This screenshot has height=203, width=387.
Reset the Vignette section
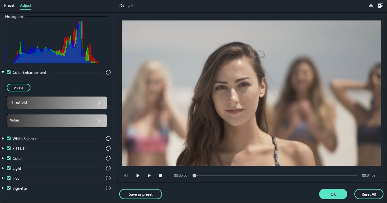(108, 188)
